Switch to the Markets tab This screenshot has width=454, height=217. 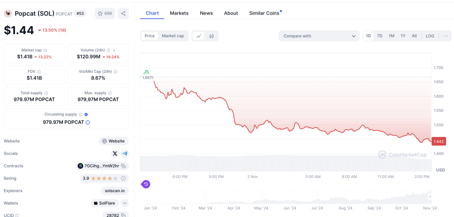coord(179,13)
